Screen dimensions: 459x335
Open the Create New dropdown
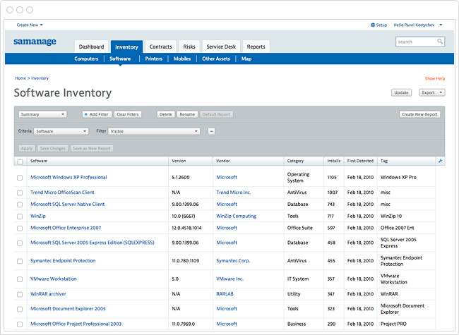(x=30, y=25)
